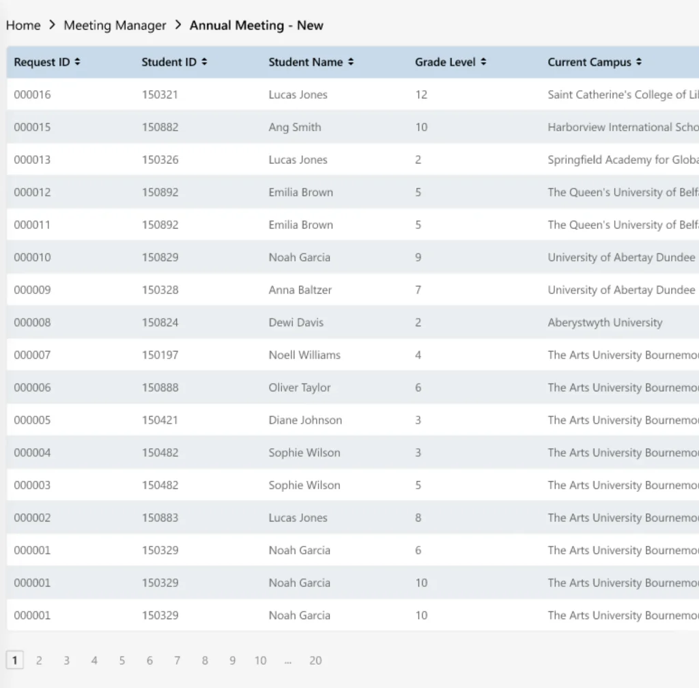
Task: Click Grade Level column header
Action: (445, 62)
